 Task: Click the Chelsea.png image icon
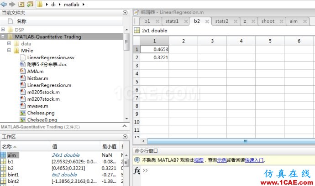pyautogui.click(x=23, y=113)
